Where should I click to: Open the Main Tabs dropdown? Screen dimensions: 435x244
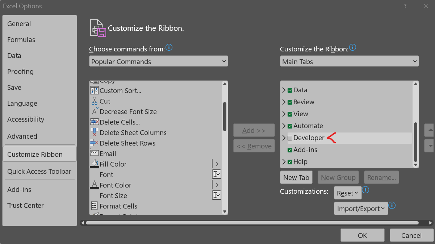tap(350, 61)
